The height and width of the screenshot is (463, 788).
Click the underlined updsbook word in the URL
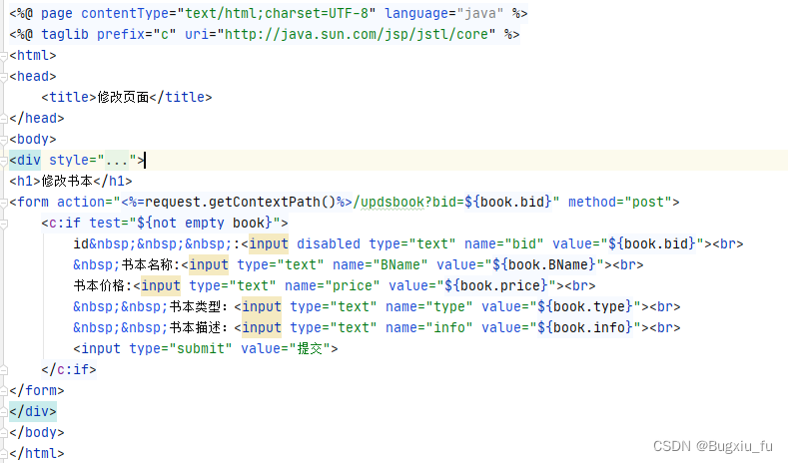click(393, 203)
